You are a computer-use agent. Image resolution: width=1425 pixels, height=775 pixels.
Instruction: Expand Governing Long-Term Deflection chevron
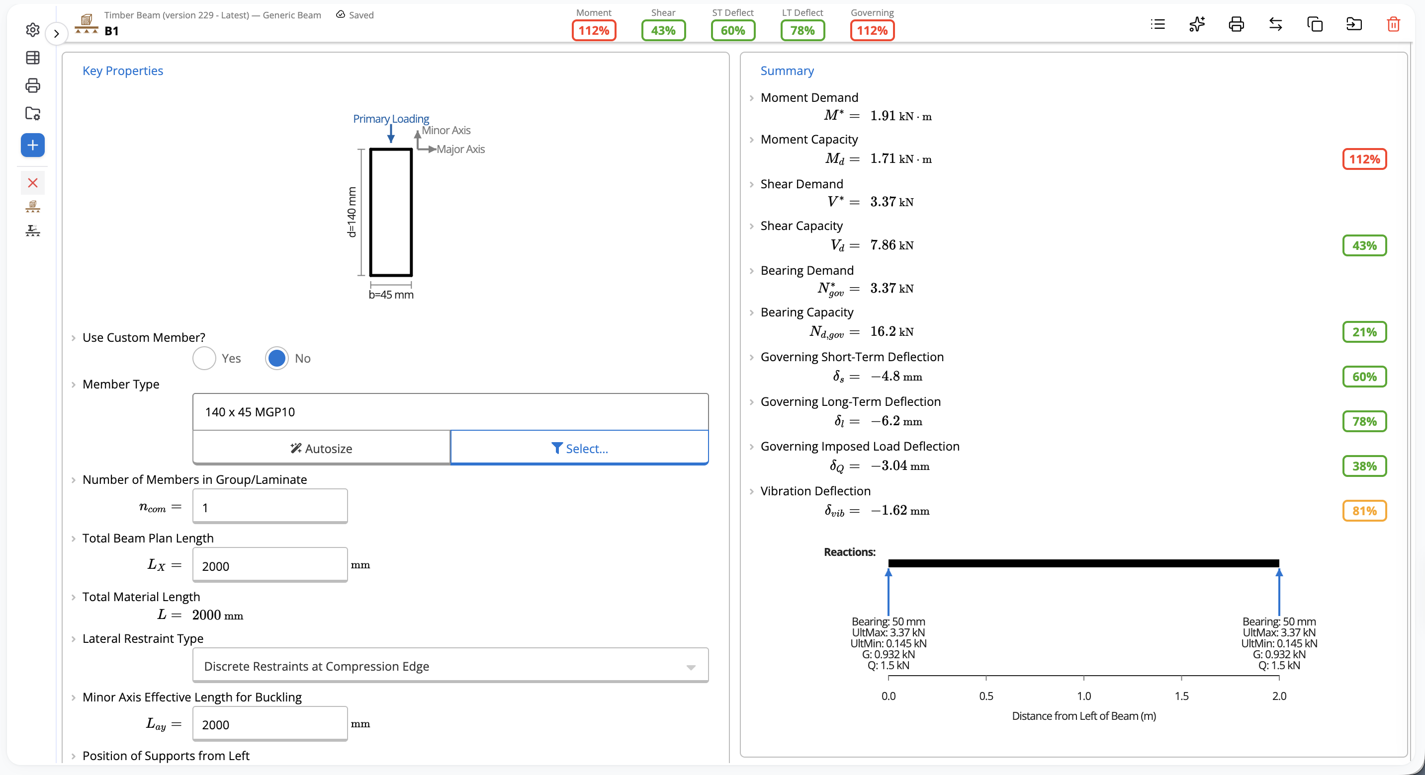(x=752, y=402)
